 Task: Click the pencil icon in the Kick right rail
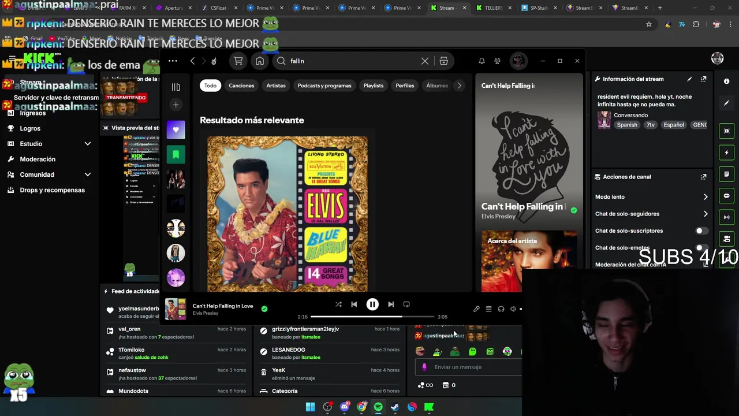coord(726,103)
